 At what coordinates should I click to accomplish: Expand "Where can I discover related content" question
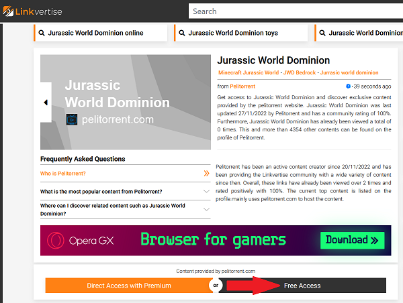tap(126, 210)
